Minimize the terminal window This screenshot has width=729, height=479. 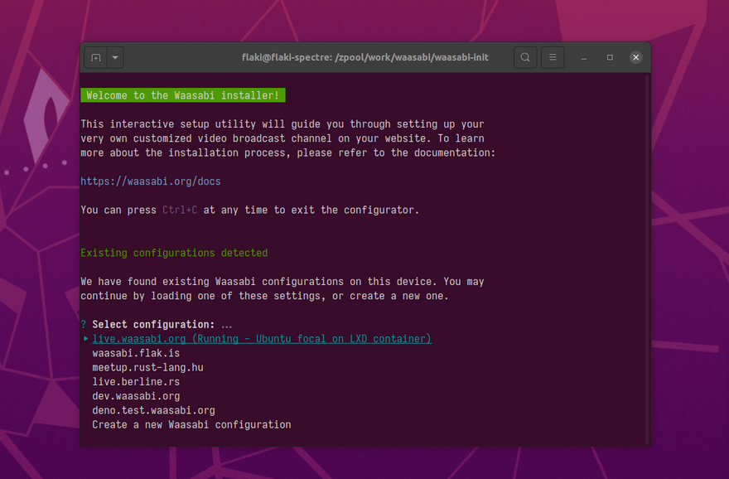click(584, 58)
